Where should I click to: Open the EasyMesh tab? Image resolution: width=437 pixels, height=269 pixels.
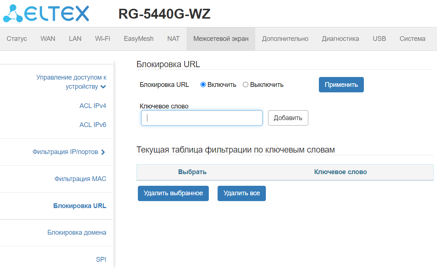coord(139,39)
